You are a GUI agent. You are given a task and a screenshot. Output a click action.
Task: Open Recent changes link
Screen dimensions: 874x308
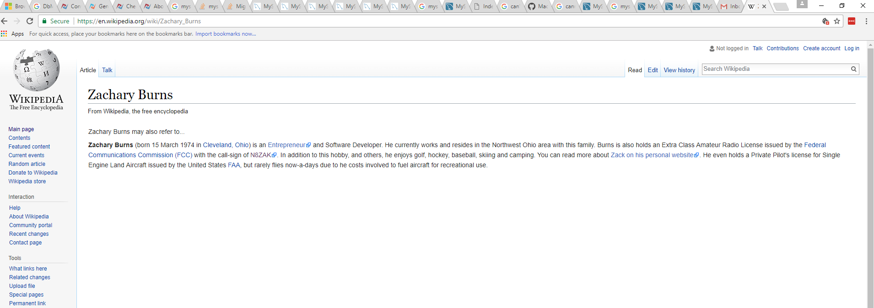tap(29, 234)
